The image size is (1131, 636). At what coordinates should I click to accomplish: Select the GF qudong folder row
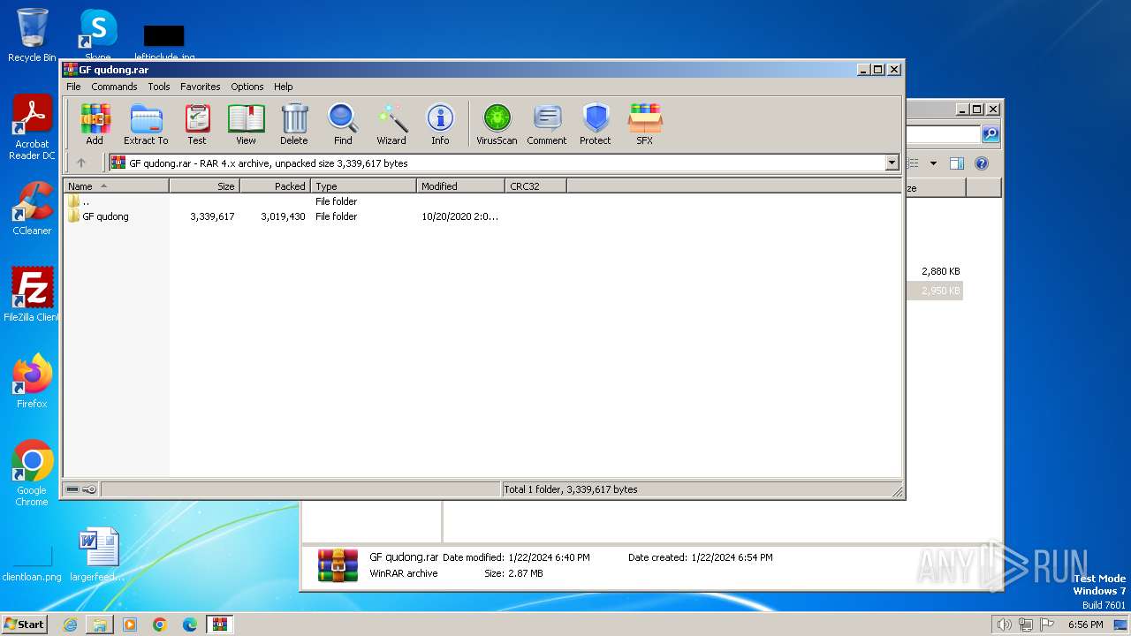(283, 216)
